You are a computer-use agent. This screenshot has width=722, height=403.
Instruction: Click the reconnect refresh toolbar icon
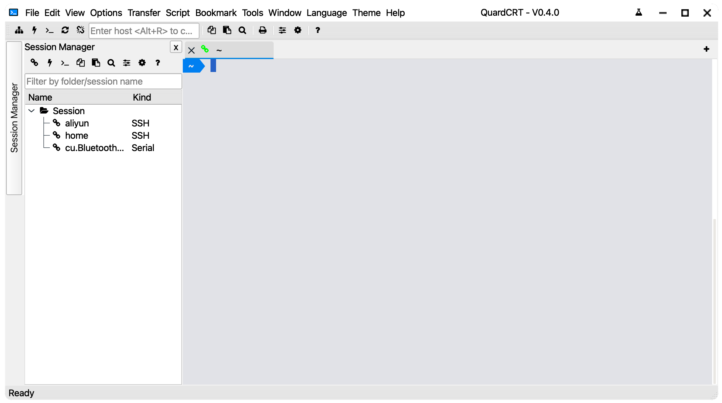tap(65, 30)
